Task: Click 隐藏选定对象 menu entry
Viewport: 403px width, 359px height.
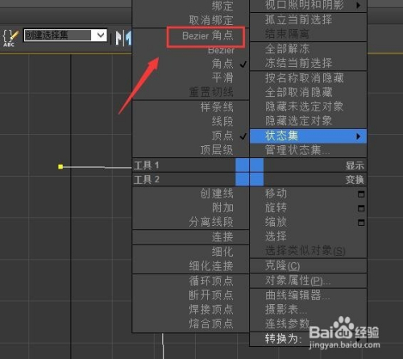Action: tap(298, 121)
